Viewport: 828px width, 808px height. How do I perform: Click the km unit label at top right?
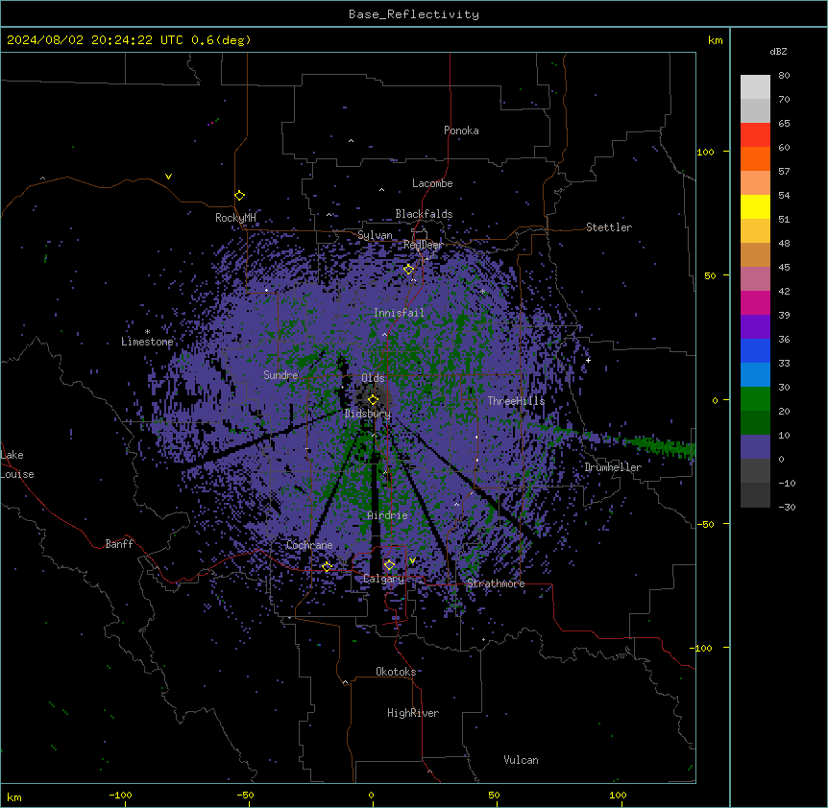(x=715, y=40)
